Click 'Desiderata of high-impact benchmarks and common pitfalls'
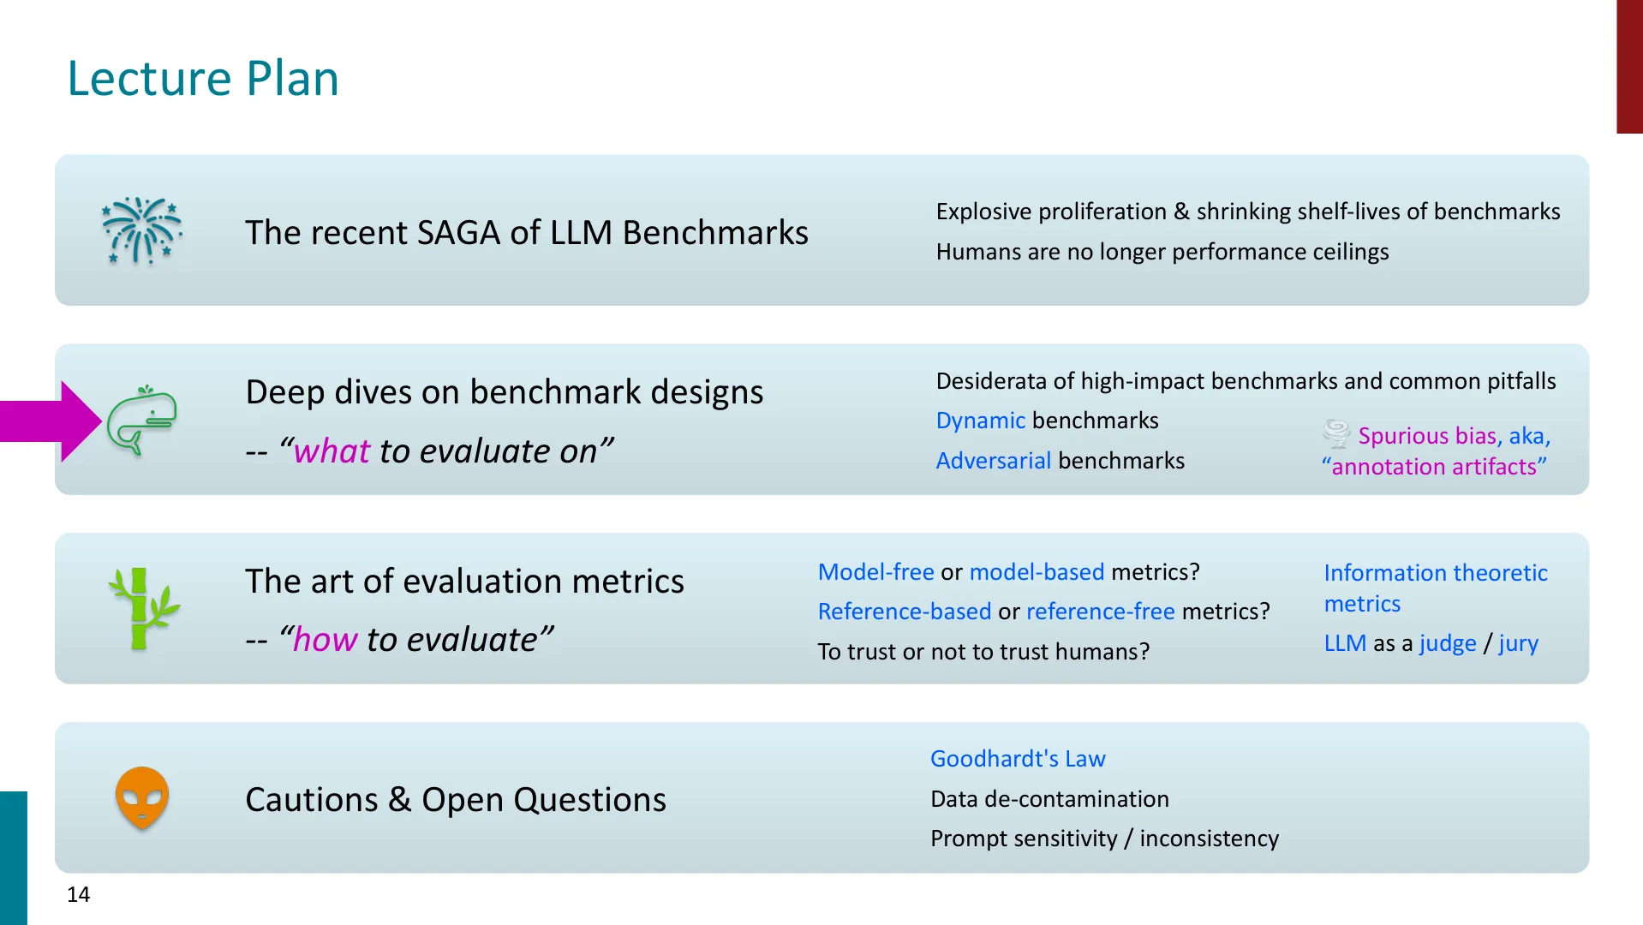 pyautogui.click(x=1246, y=381)
